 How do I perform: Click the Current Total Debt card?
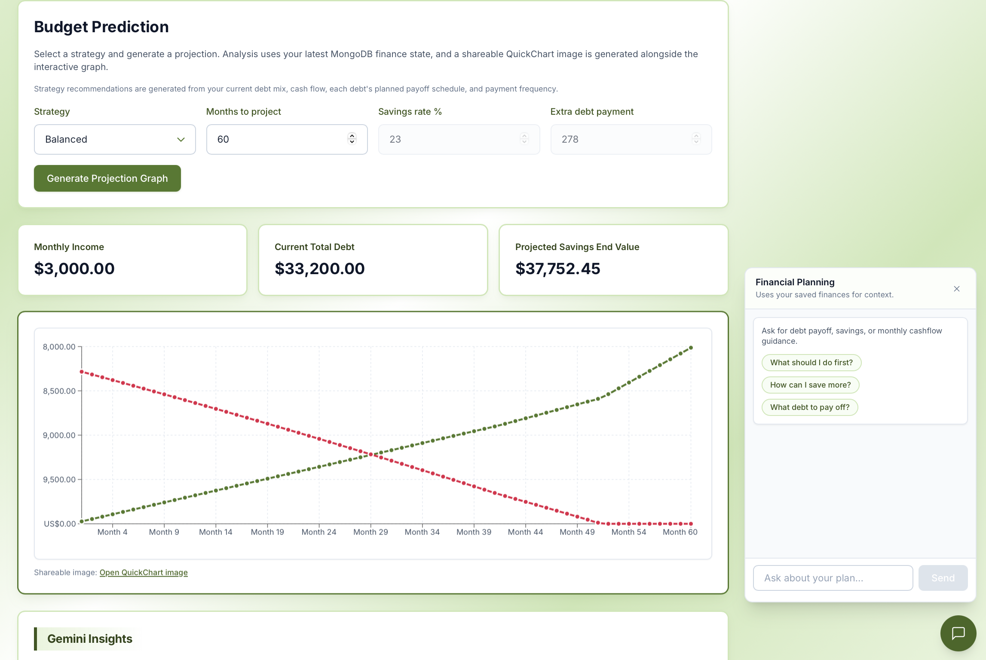[373, 260]
